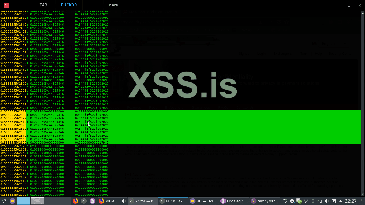Open the pinned text editor icon in taskbar
The width and height of the screenshot is (365, 205).
tap(92, 201)
